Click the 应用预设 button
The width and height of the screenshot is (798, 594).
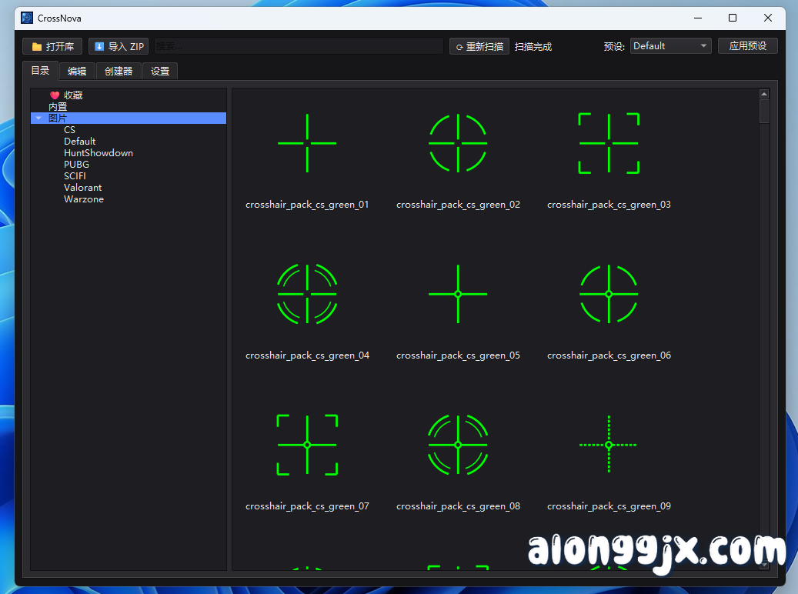(x=747, y=46)
